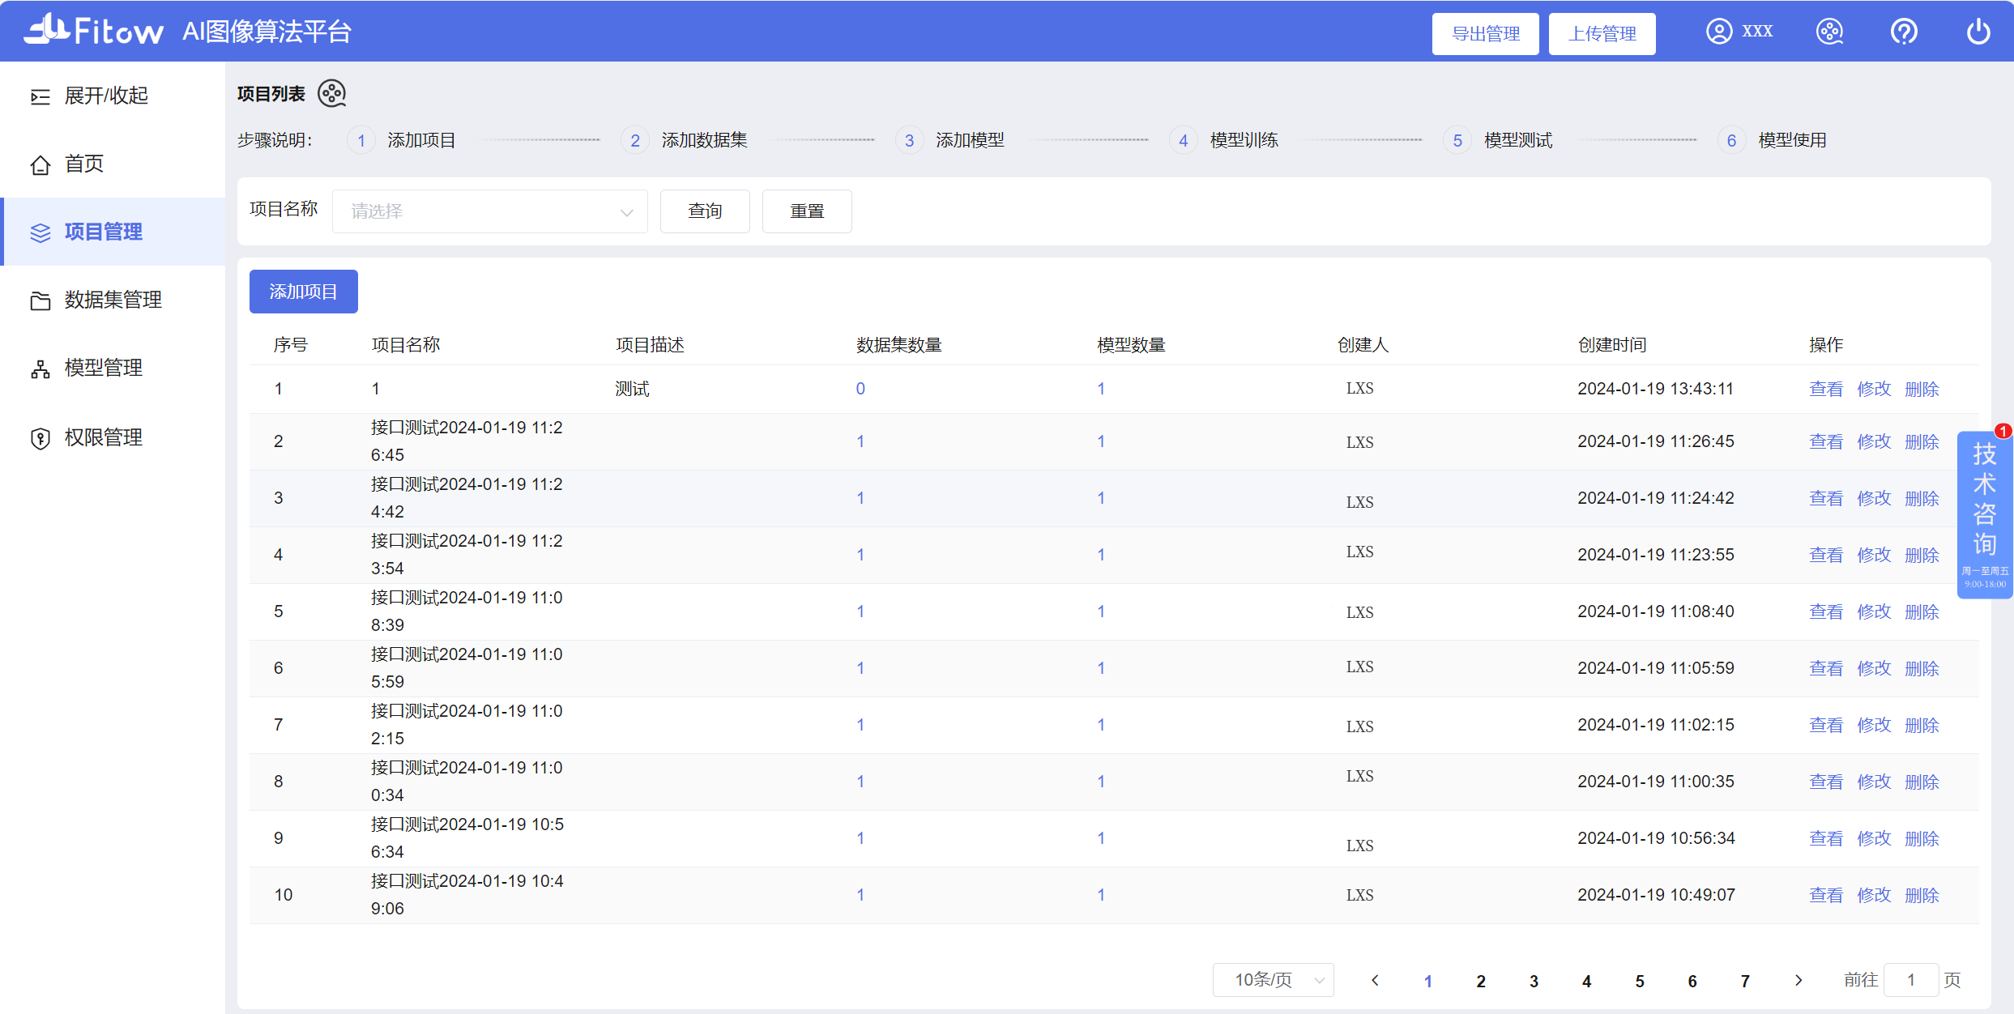Screen dimensions: 2014x1014
Task: Open the 项目名称 请选择 dropdown
Action: tap(490, 211)
